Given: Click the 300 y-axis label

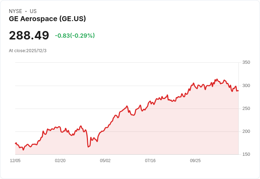Looking at the screenshot, I should (x=246, y=86).
